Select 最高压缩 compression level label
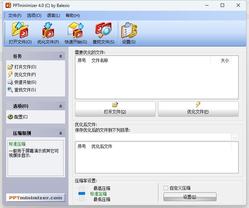The image size is (249, 208). click(x=102, y=188)
